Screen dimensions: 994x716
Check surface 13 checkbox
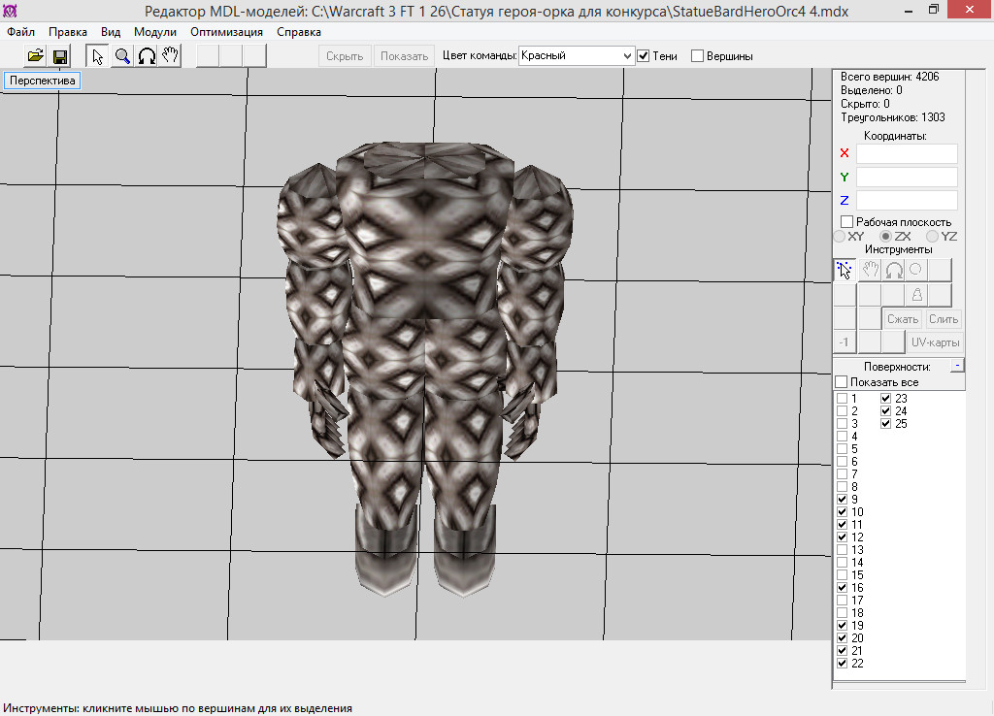pos(842,550)
